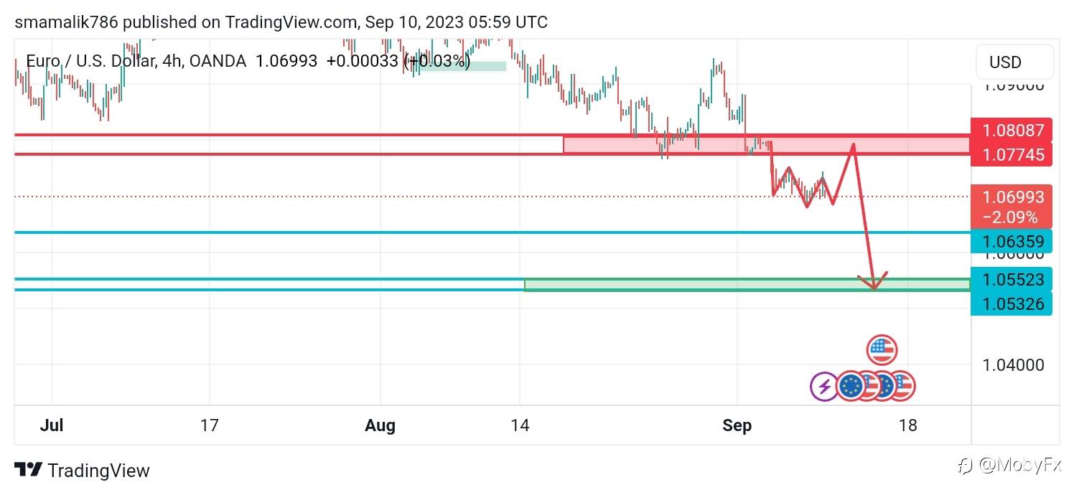The height and width of the screenshot is (495, 1074).
Task: Select the red projection arrowhead at green zone
Action: [874, 284]
